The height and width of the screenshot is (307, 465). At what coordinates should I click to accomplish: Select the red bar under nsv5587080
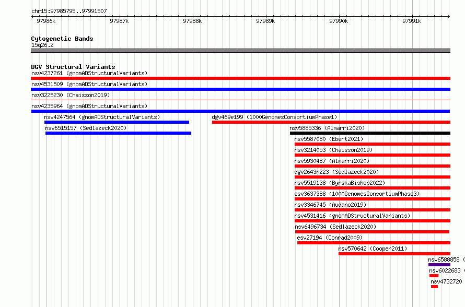[373, 144]
